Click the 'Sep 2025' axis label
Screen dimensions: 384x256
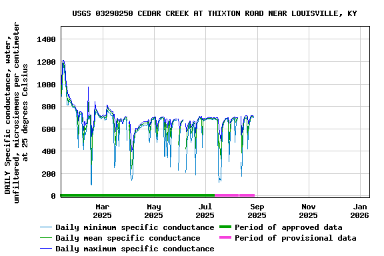point(257,211)
